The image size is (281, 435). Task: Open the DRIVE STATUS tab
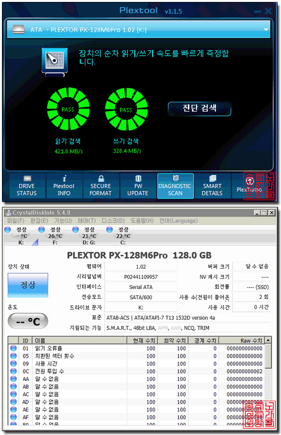coord(27,186)
